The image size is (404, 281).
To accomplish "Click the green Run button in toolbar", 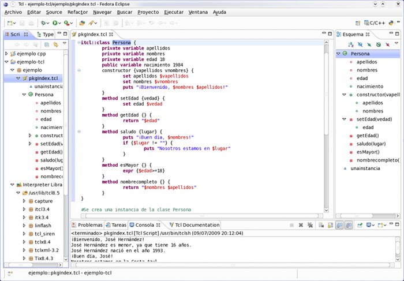I will (56, 23).
